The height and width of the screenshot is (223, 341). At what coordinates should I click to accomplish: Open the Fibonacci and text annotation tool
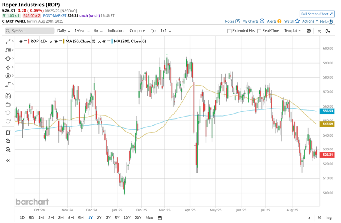pyautogui.click(x=8, y=50)
